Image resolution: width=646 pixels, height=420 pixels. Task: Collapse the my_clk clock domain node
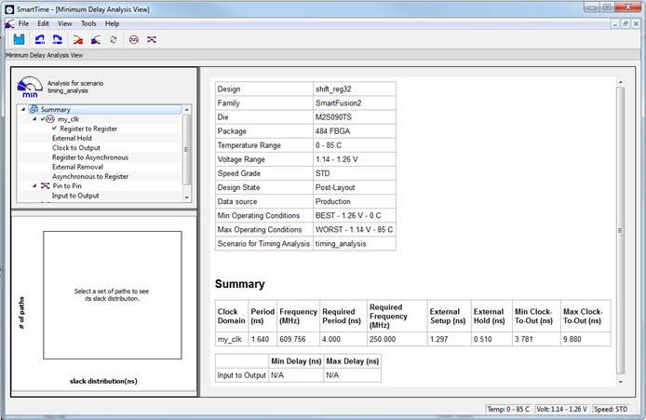coord(34,119)
